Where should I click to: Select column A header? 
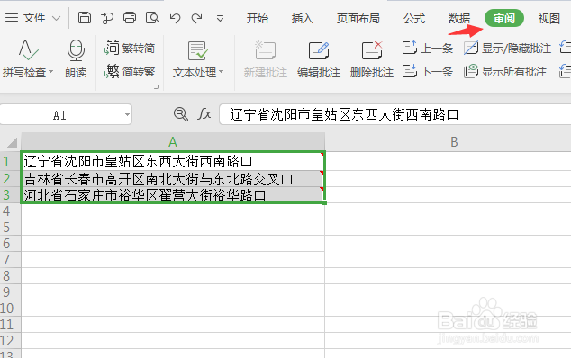tap(173, 141)
